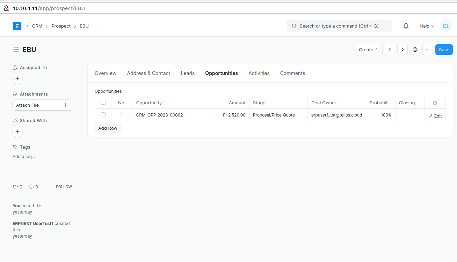Go to the next record with the right chevron
This screenshot has width=457, height=262.
402,50
